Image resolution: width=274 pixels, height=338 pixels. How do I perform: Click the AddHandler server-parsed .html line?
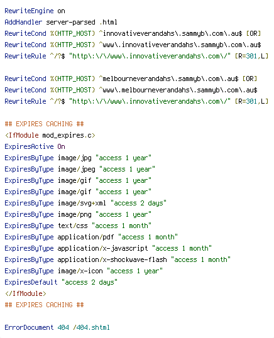pos(61,22)
